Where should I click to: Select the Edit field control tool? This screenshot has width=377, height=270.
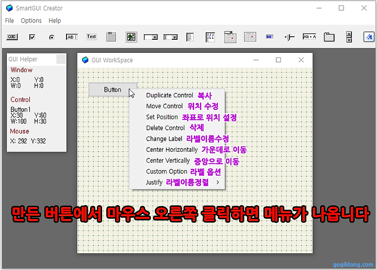pyautogui.click(x=72, y=37)
